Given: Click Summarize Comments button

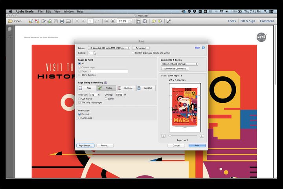Looking at the screenshot, I should coord(175,69).
